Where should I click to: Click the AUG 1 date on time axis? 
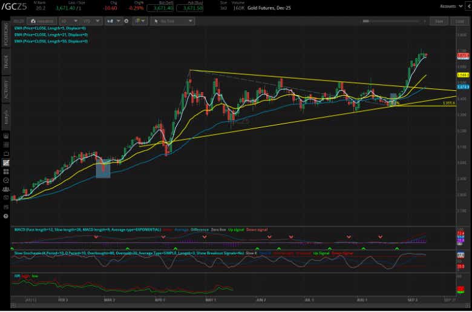[x=361, y=300]
